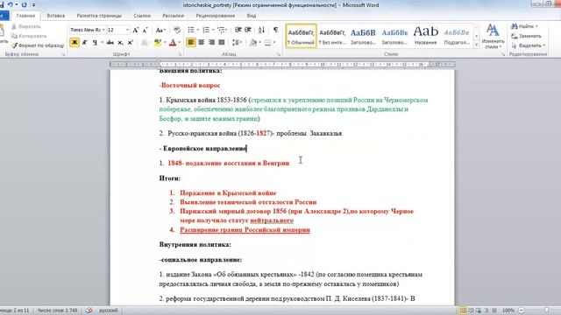
Task: Switch to Full Screen Reading view icon
Action: (471, 311)
